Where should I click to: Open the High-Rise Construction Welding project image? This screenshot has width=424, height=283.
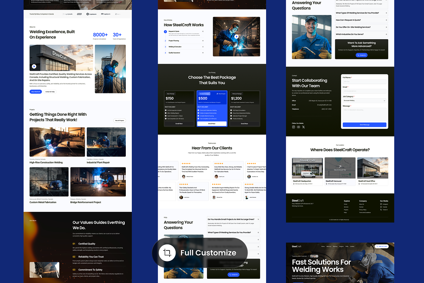[57, 142]
